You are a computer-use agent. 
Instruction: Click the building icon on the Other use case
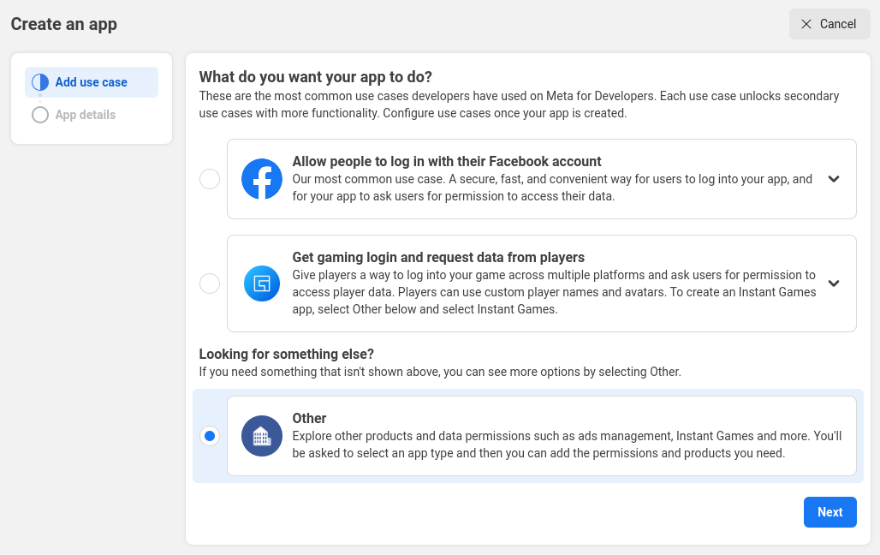tap(261, 435)
